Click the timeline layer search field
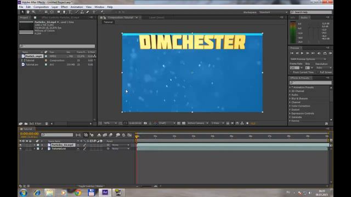Image resolution: width=351 pixels, height=197 pixels. (x=57, y=135)
